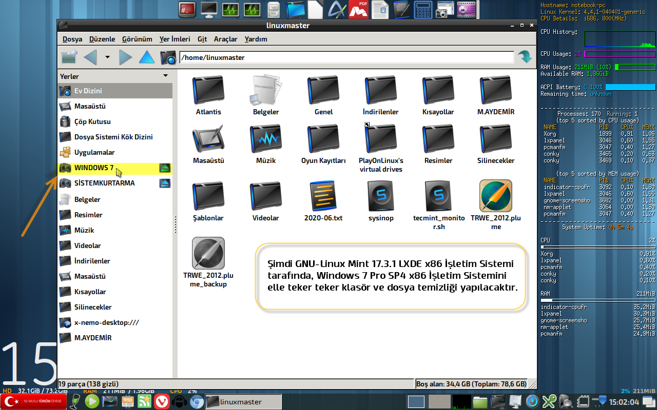
Task: Open the Git menu
Action: coord(202,39)
